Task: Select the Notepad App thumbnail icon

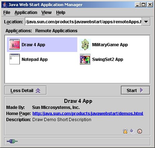Action: 15,59
